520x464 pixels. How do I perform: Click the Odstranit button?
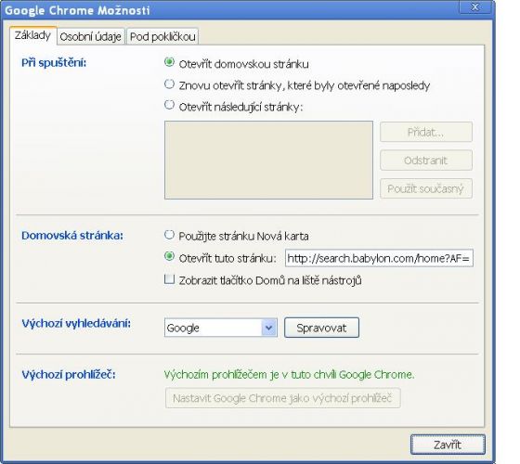point(426,161)
